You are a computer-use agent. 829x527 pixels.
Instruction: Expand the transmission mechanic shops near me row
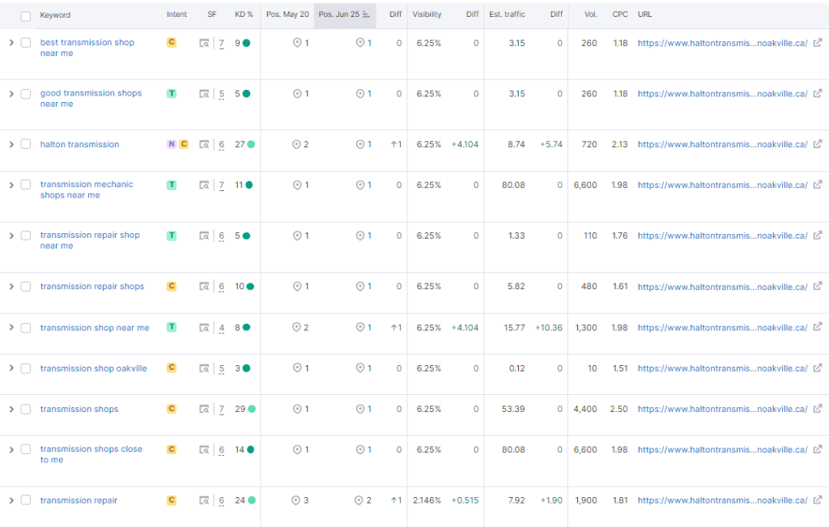tap(11, 185)
